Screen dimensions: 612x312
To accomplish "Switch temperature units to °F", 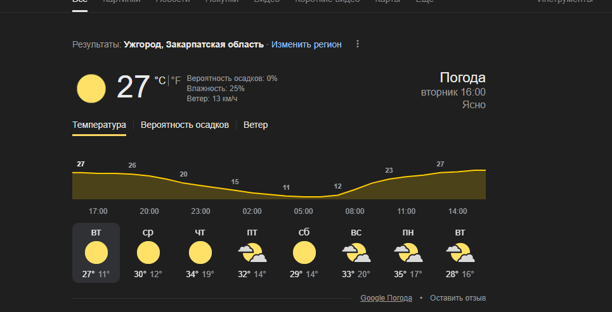I will click(x=176, y=80).
